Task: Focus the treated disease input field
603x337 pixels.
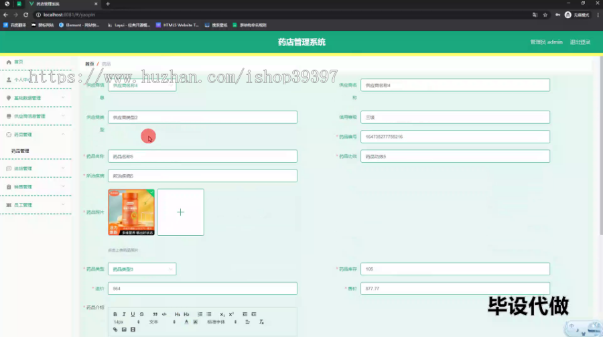Action: 202,176
